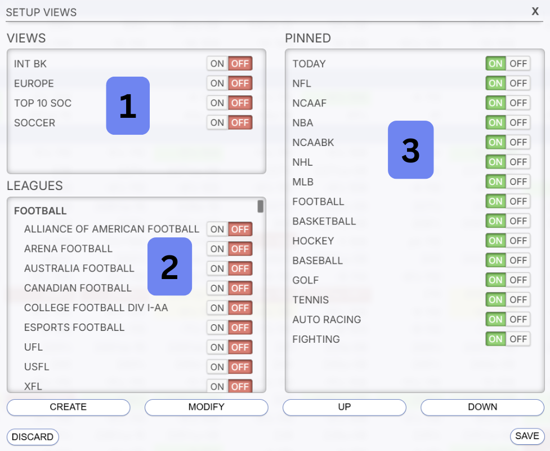Enable the TOP 10 SOC view
This screenshot has width=550, height=451.
(x=217, y=103)
